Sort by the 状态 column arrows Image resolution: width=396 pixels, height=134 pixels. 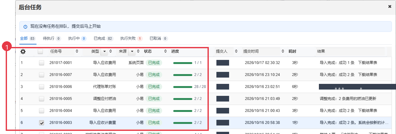[x=165, y=51]
